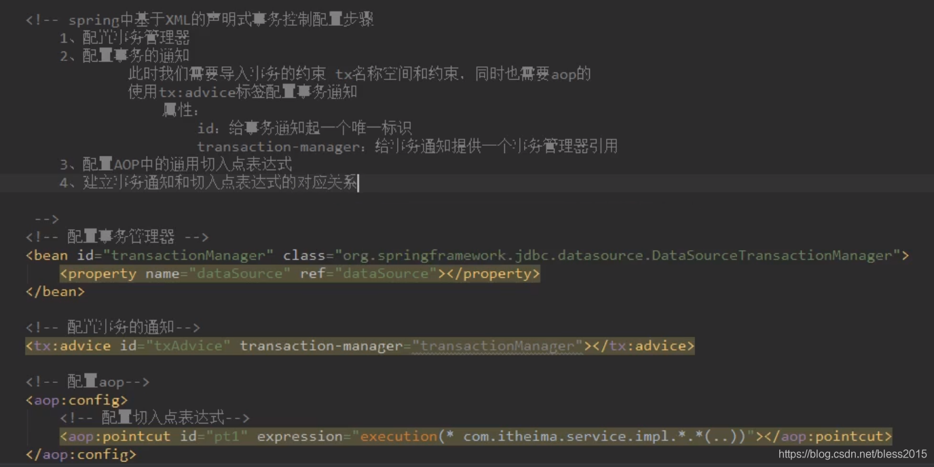Click step '1、配置事务管理器' in the comment
The height and width of the screenshot is (467, 934).
point(125,38)
